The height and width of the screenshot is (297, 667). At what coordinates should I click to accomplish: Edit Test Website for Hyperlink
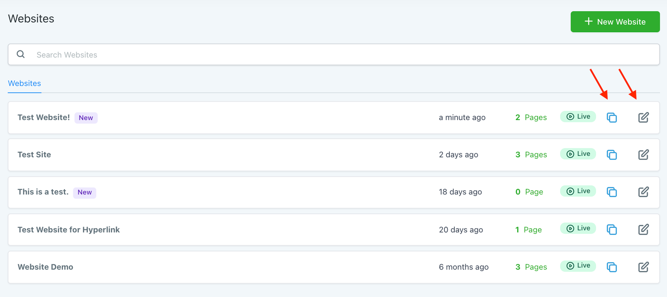(x=643, y=229)
